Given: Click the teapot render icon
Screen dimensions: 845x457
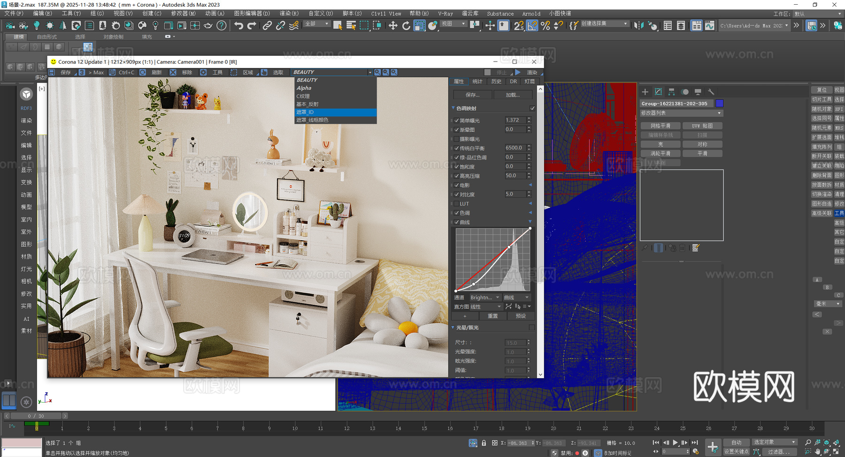Looking at the screenshot, I should point(208,25).
